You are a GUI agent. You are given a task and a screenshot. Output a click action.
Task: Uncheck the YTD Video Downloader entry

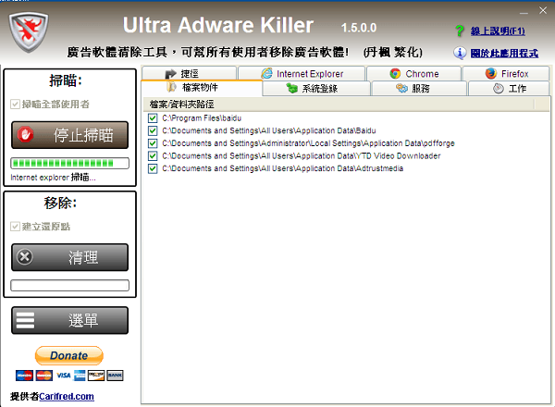pyautogui.click(x=153, y=155)
